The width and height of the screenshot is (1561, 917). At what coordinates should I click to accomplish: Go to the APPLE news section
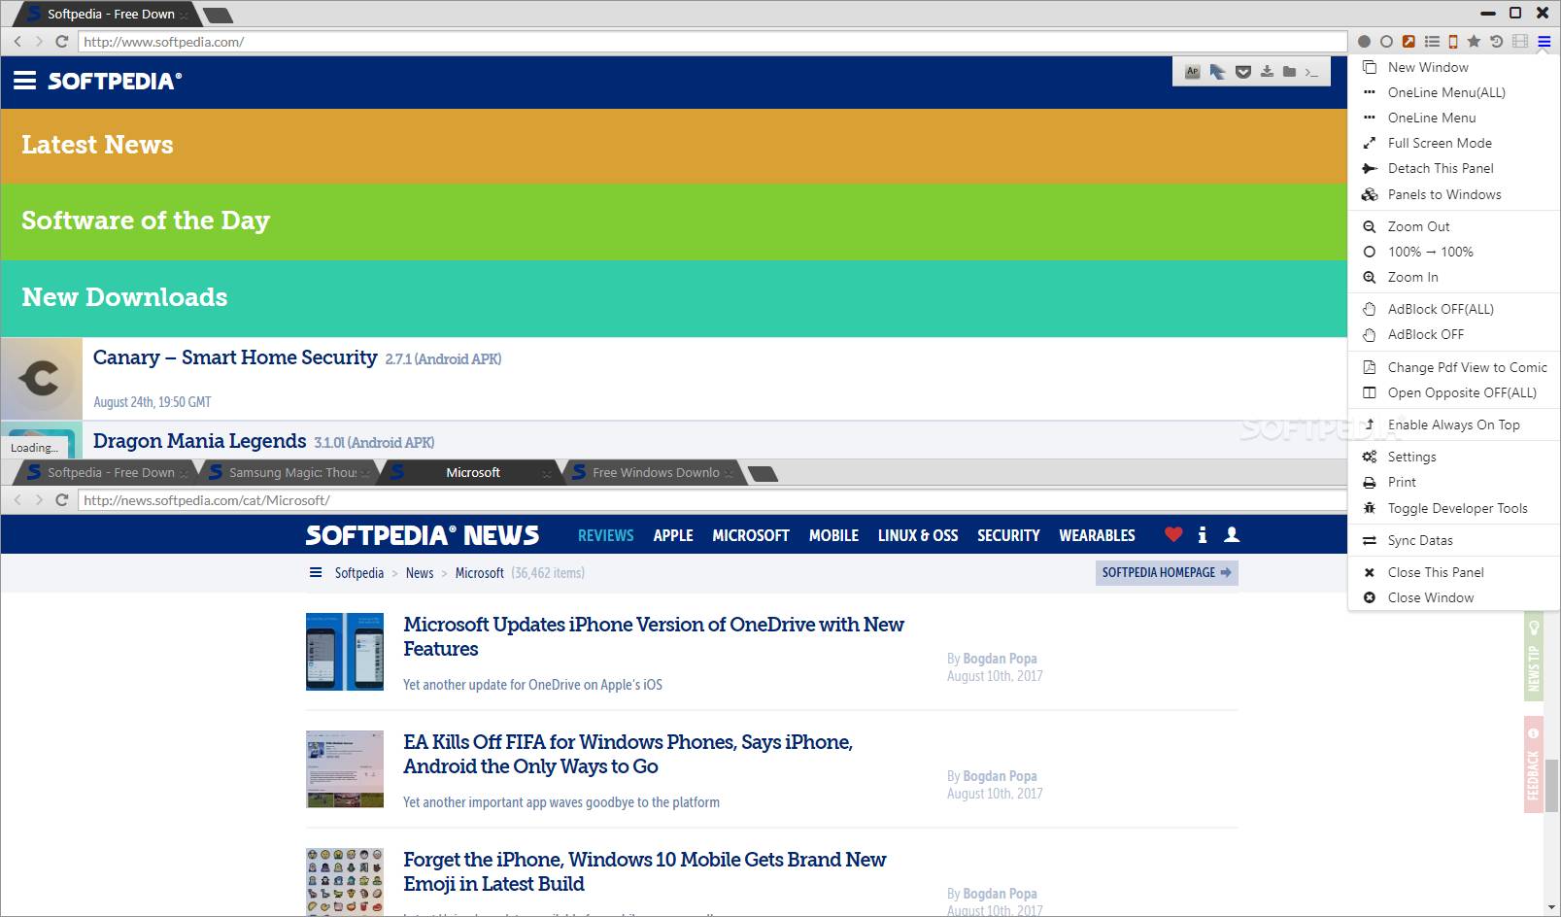[x=673, y=535]
